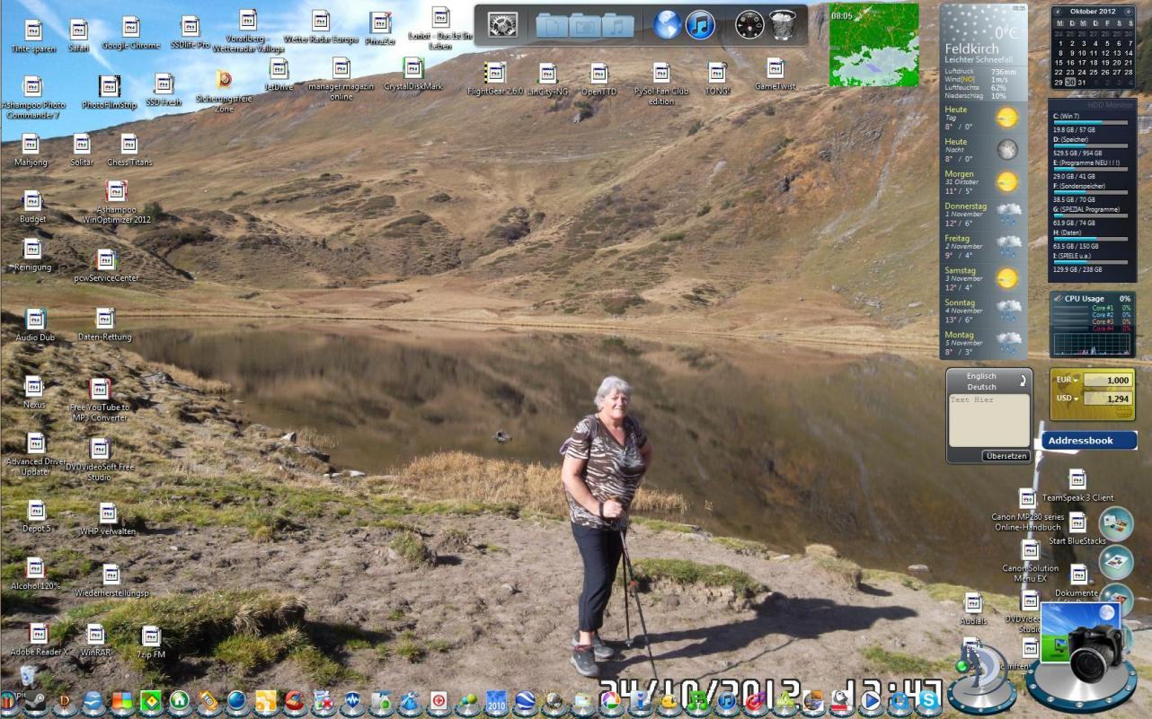Image resolution: width=1152 pixels, height=719 pixels.
Task: Open the USD currency dropdown
Action: point(1068,399)
